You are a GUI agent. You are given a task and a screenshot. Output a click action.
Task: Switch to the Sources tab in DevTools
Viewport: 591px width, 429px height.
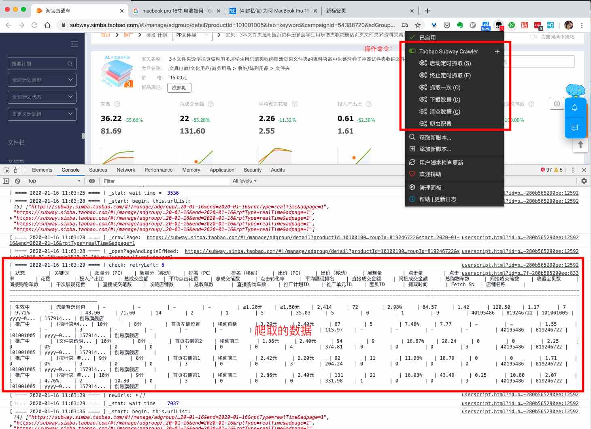coord(98,170)
